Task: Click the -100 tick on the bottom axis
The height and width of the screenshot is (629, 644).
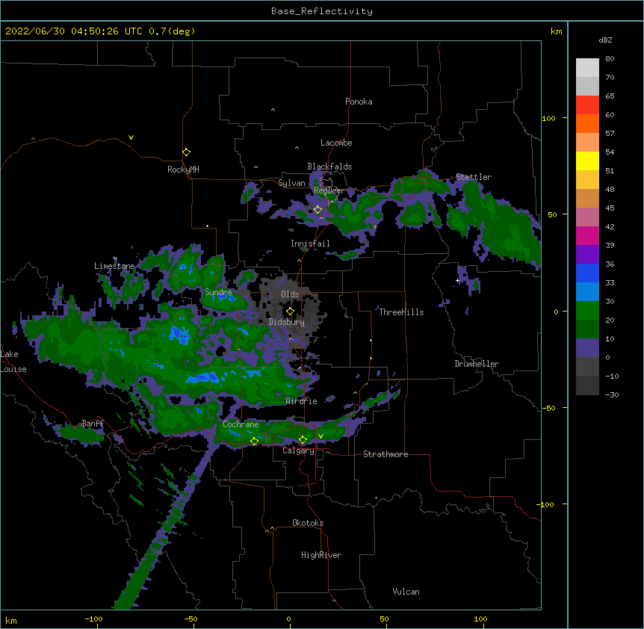Action: click(94, 619)
